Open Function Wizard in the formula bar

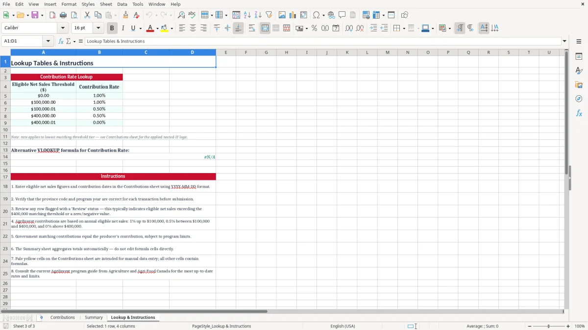[61, 41]
